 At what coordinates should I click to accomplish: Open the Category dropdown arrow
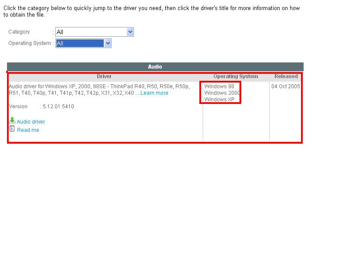click(x=130, y=32)
